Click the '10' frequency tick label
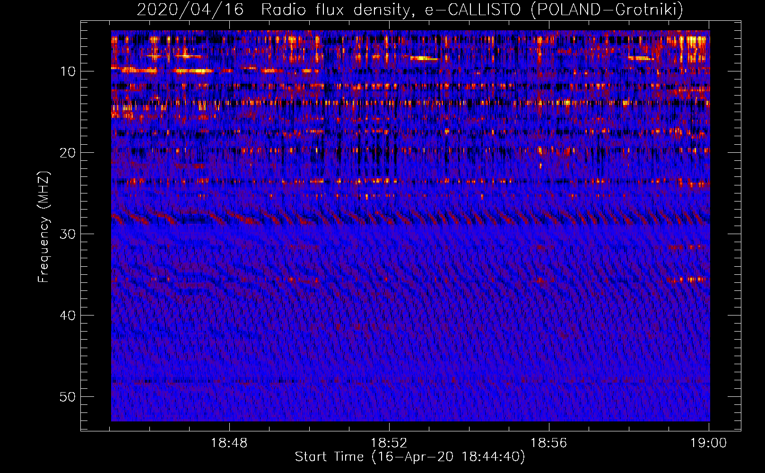765x473 pixels. point(68,71)
